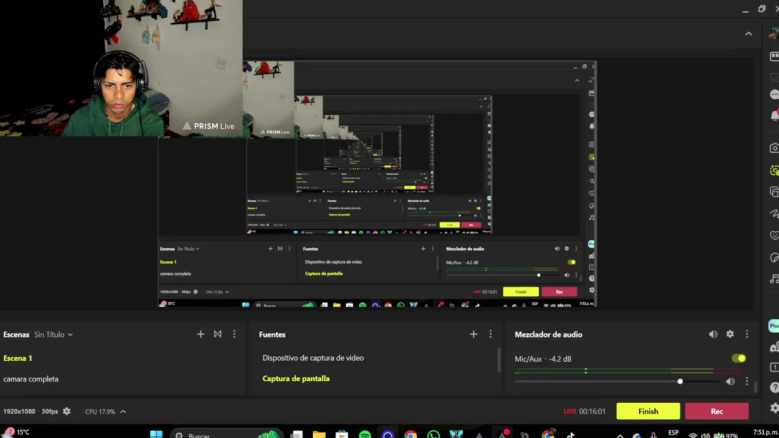
Task: Click the Windows Start button
Action: (x=156, y=434)
